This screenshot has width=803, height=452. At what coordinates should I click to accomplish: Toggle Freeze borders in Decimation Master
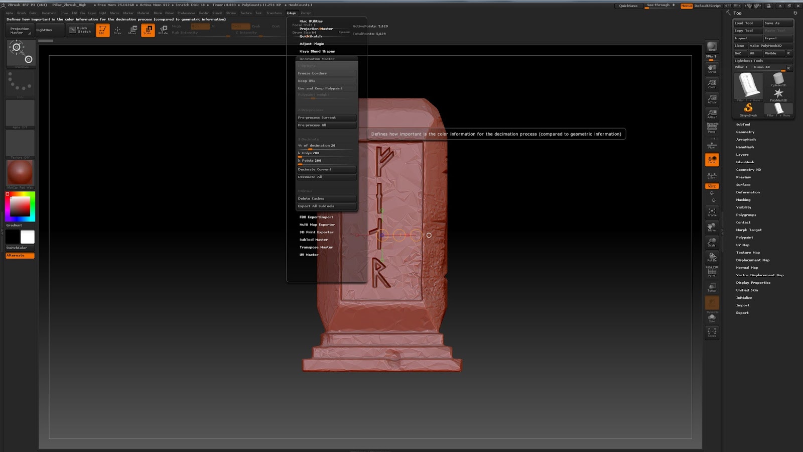[x=326, y=73]
